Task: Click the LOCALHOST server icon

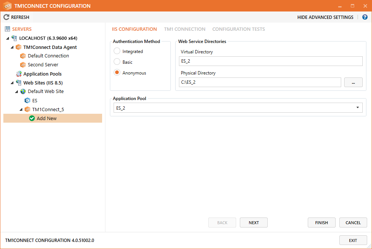Action: [x=14, y=38]
